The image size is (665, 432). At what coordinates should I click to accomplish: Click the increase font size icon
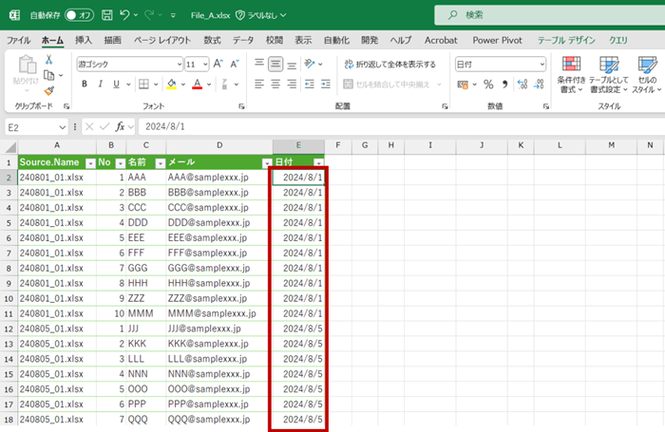coord(218,64)
